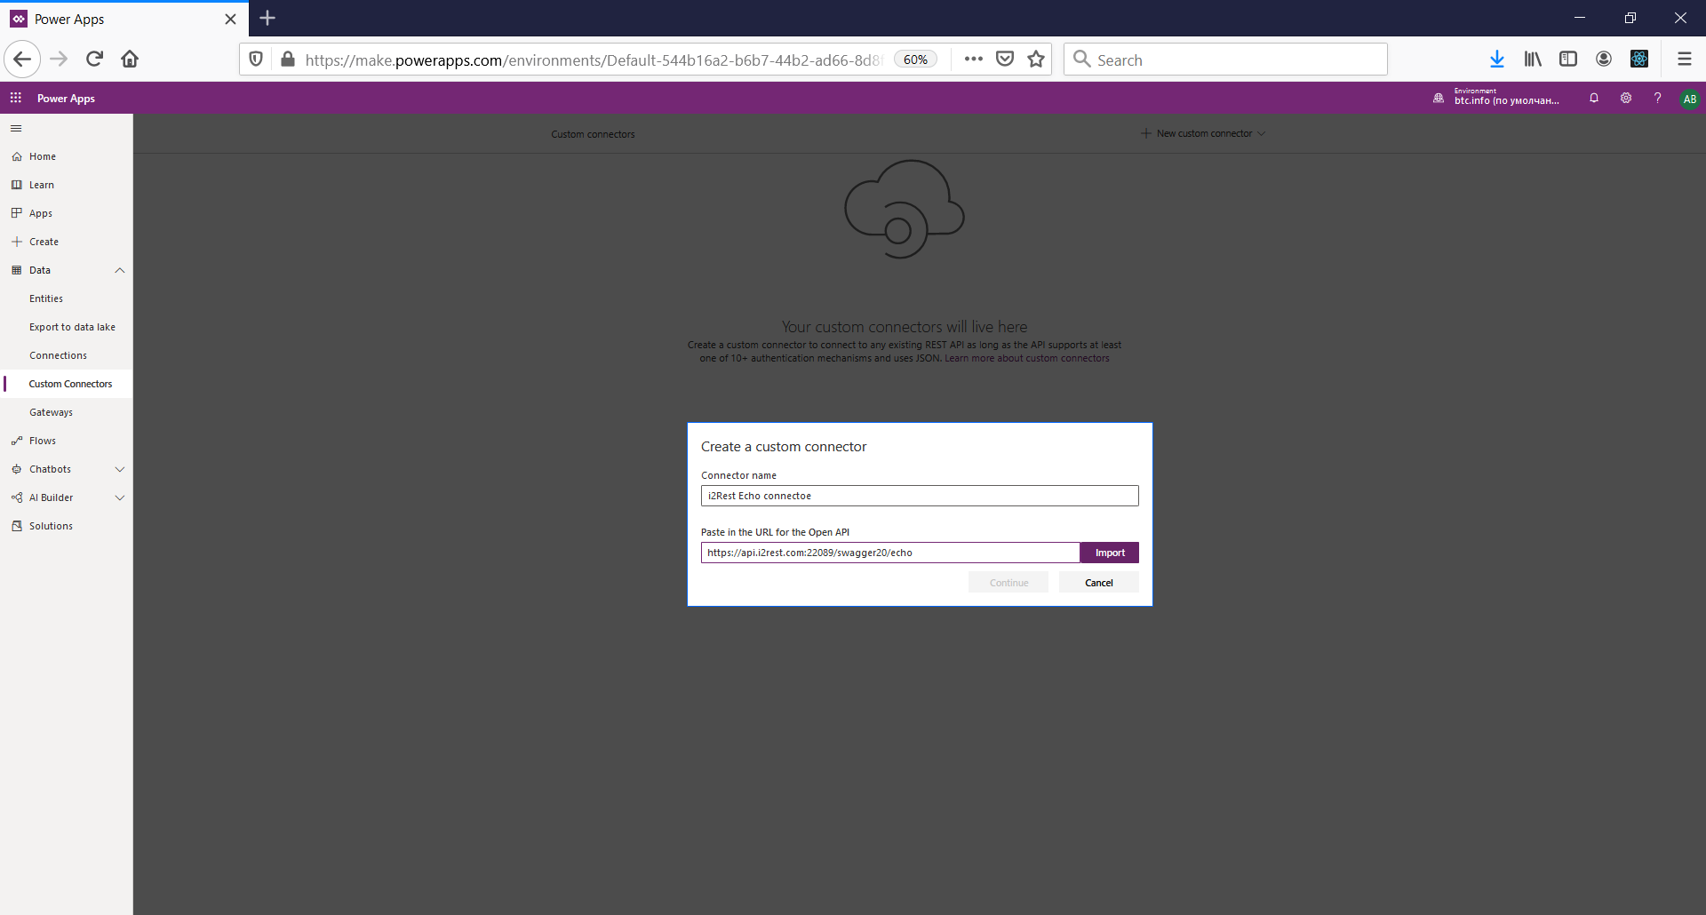Expand the AI Builder section chevron
Viewport: 1706px width, 915px height.
click(120, 497)
